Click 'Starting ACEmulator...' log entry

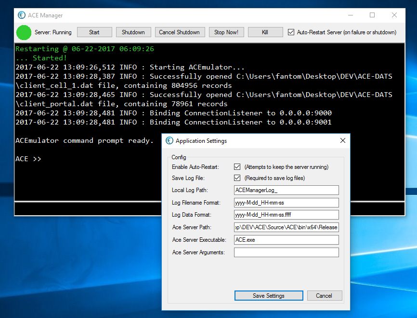click(x=130, y=67)
